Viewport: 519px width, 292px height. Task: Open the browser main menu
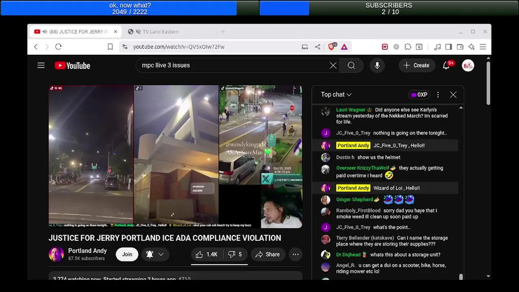[483, 47]
